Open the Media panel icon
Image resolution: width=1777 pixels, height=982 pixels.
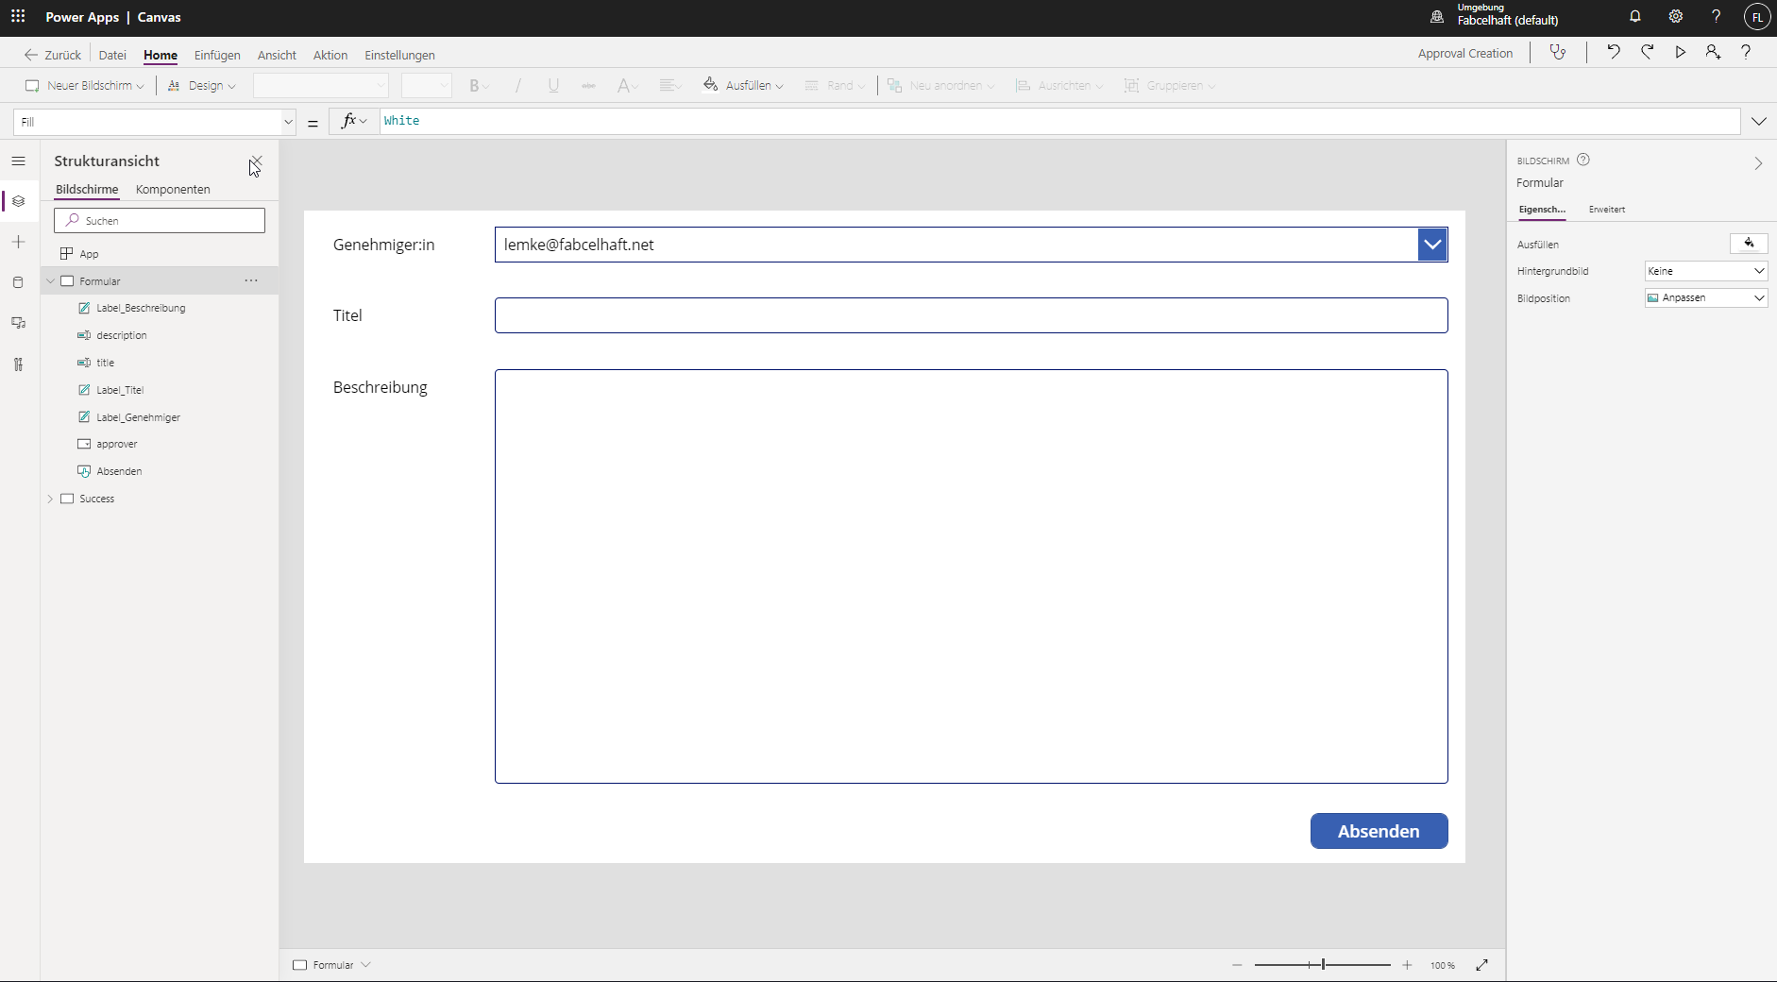click(18, 323)
